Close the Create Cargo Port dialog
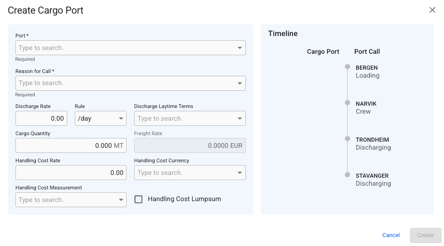The height and width of the screenshot is (246, 444). tap(432, 10)
